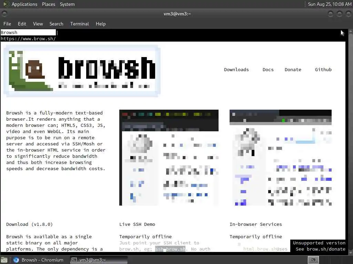Screen dimensions: 353x264
Task: Open the Terminal menu
Action: point(80,24)
